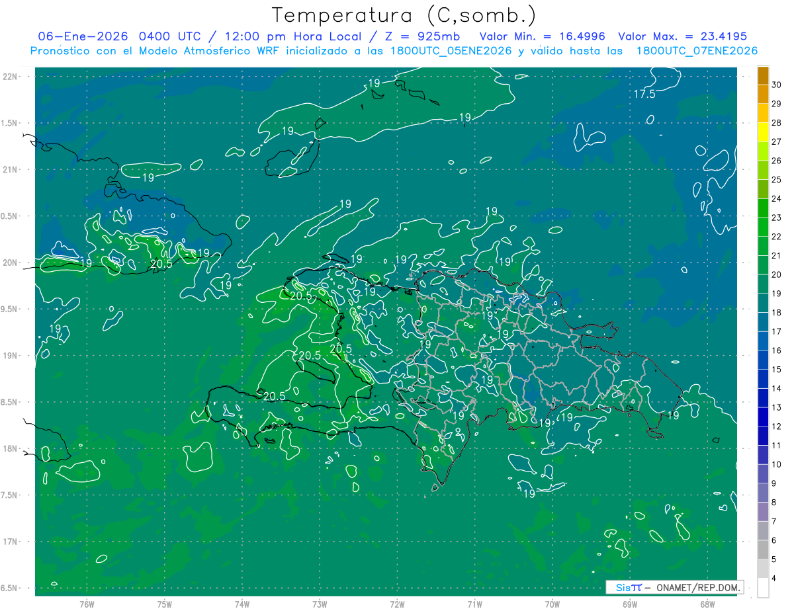Click the '76W' longitude axis label
The image size is (794, 613).
87,604
